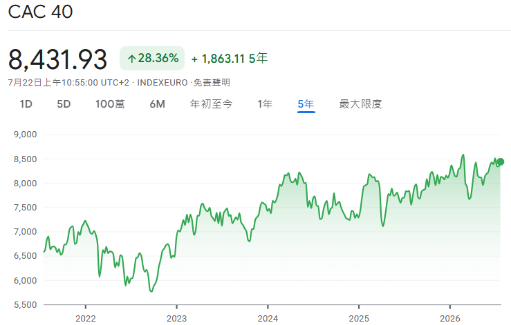Open the 最大限度 range tab
511x325 pixels.
coord(360,104)
